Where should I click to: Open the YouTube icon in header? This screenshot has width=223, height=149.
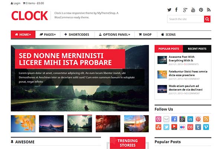click(193, 10)
